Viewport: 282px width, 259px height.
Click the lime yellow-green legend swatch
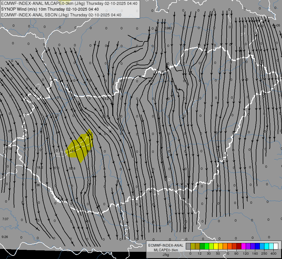211,246
